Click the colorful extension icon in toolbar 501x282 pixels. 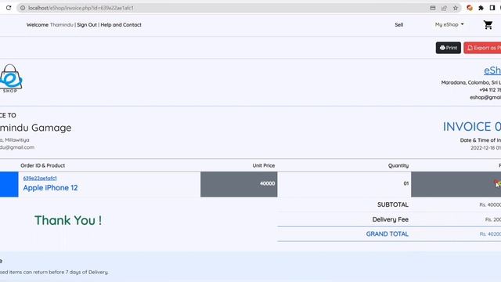pos(470,8)
